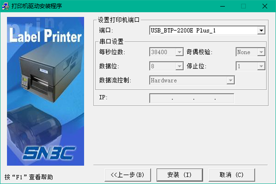
Task: Click the 按"F1"查看帮助 help text
Action: [x=29, y=177]
